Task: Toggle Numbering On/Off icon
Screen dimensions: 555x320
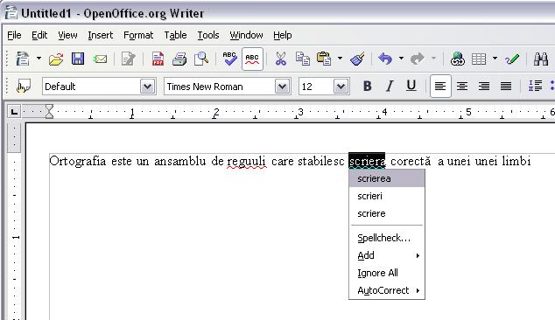Action: click(535, 86)
